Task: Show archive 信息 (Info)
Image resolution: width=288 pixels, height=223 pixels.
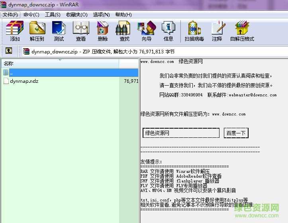Action: (168, 31)
